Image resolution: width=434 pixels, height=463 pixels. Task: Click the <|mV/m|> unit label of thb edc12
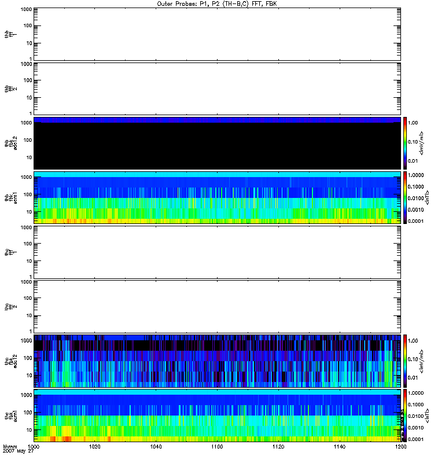point(422,143)
